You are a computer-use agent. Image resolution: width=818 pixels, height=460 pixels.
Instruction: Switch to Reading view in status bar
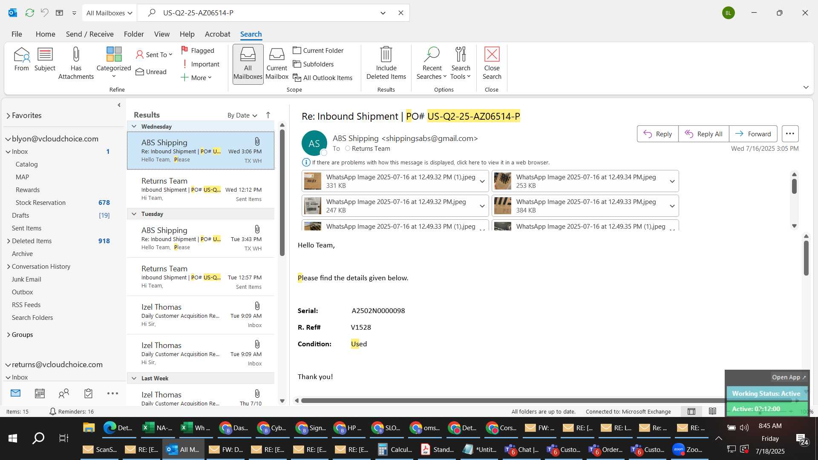pyautogui.click(x=712, y=411)
